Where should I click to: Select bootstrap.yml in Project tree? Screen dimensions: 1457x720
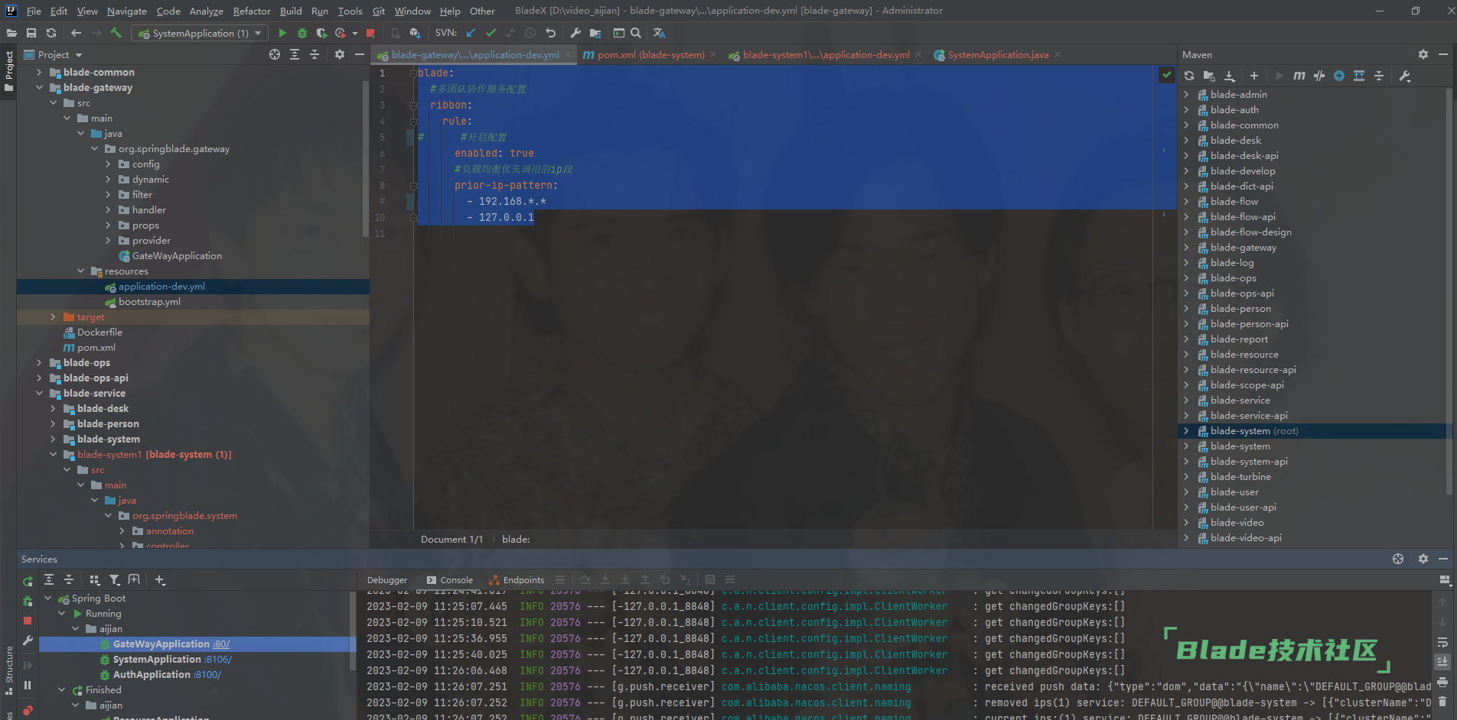[149, 301]
